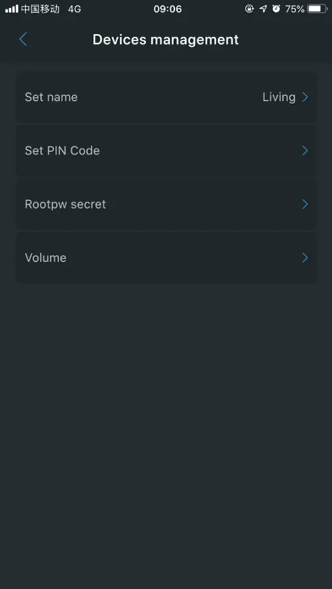Tap the cellular signal bars icon
Viewport: 332px width, 589px height.
point(12,9)
